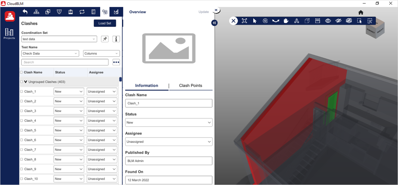Screen dimensions: 398x185
Task: Tick the checkbox for Clash_3
Action: [x=22, y=111]
